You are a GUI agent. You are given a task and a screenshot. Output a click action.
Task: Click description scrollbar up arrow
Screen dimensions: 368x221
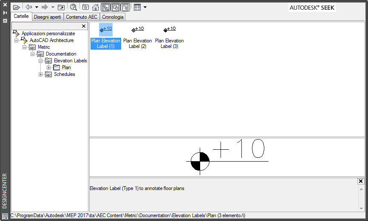coord(361,189)
